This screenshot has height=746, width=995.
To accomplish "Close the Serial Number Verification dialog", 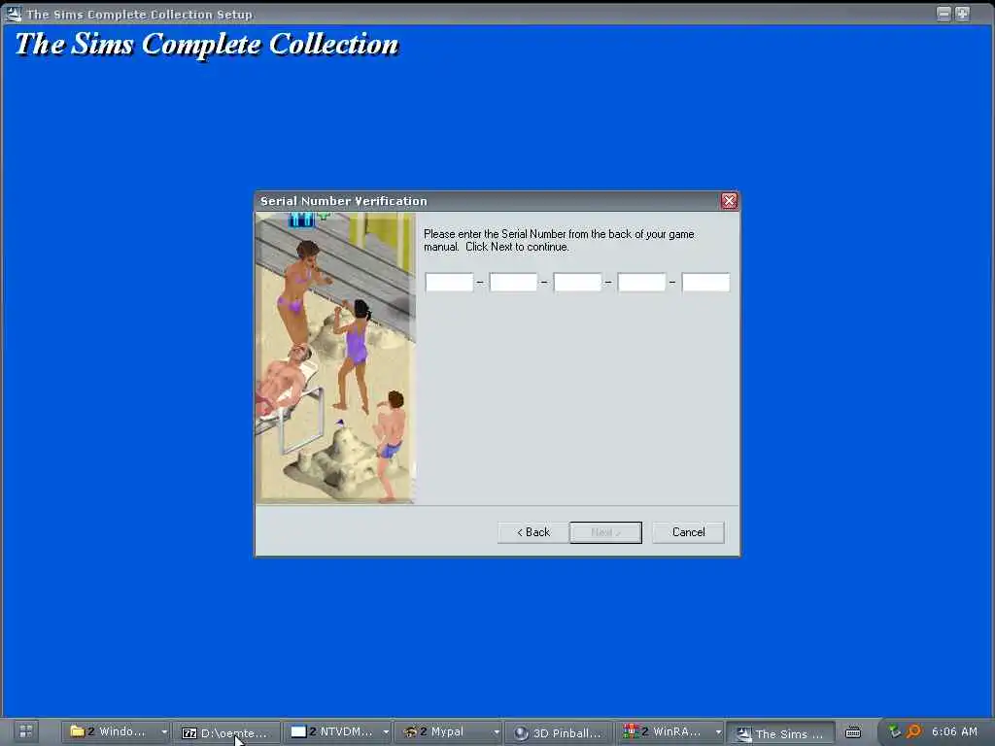I will 729,201.
